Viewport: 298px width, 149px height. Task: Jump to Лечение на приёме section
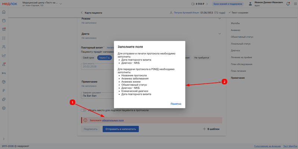[241, 57]
